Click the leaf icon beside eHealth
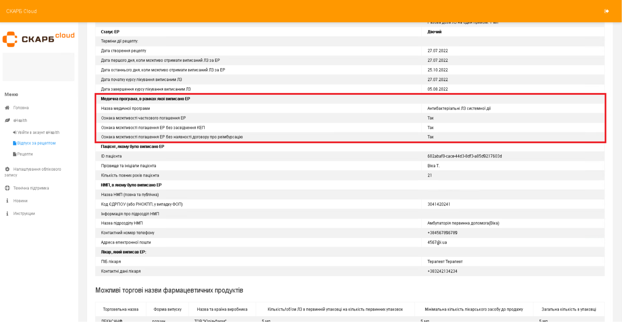This screenshot has width=622, height=322. (7, 120)
